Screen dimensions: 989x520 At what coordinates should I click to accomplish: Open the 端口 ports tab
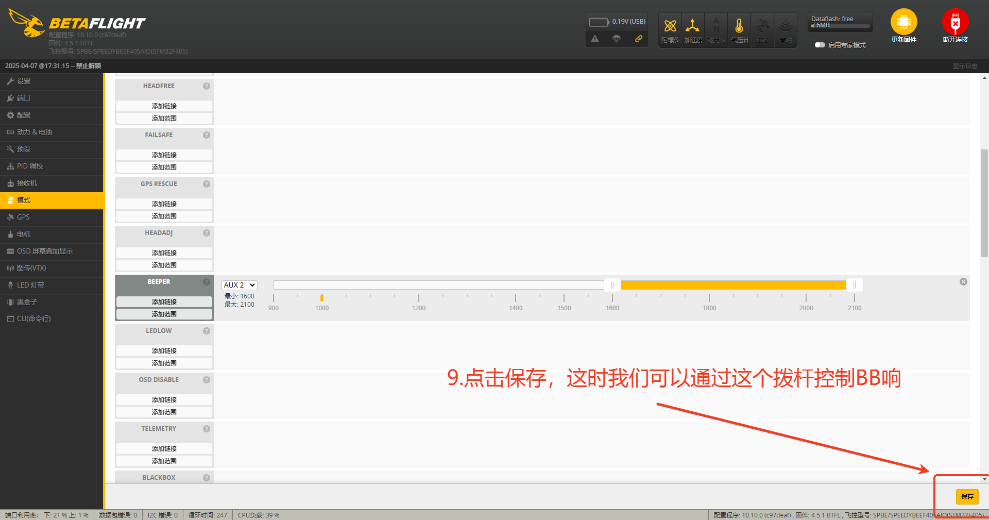click(52, 98)
